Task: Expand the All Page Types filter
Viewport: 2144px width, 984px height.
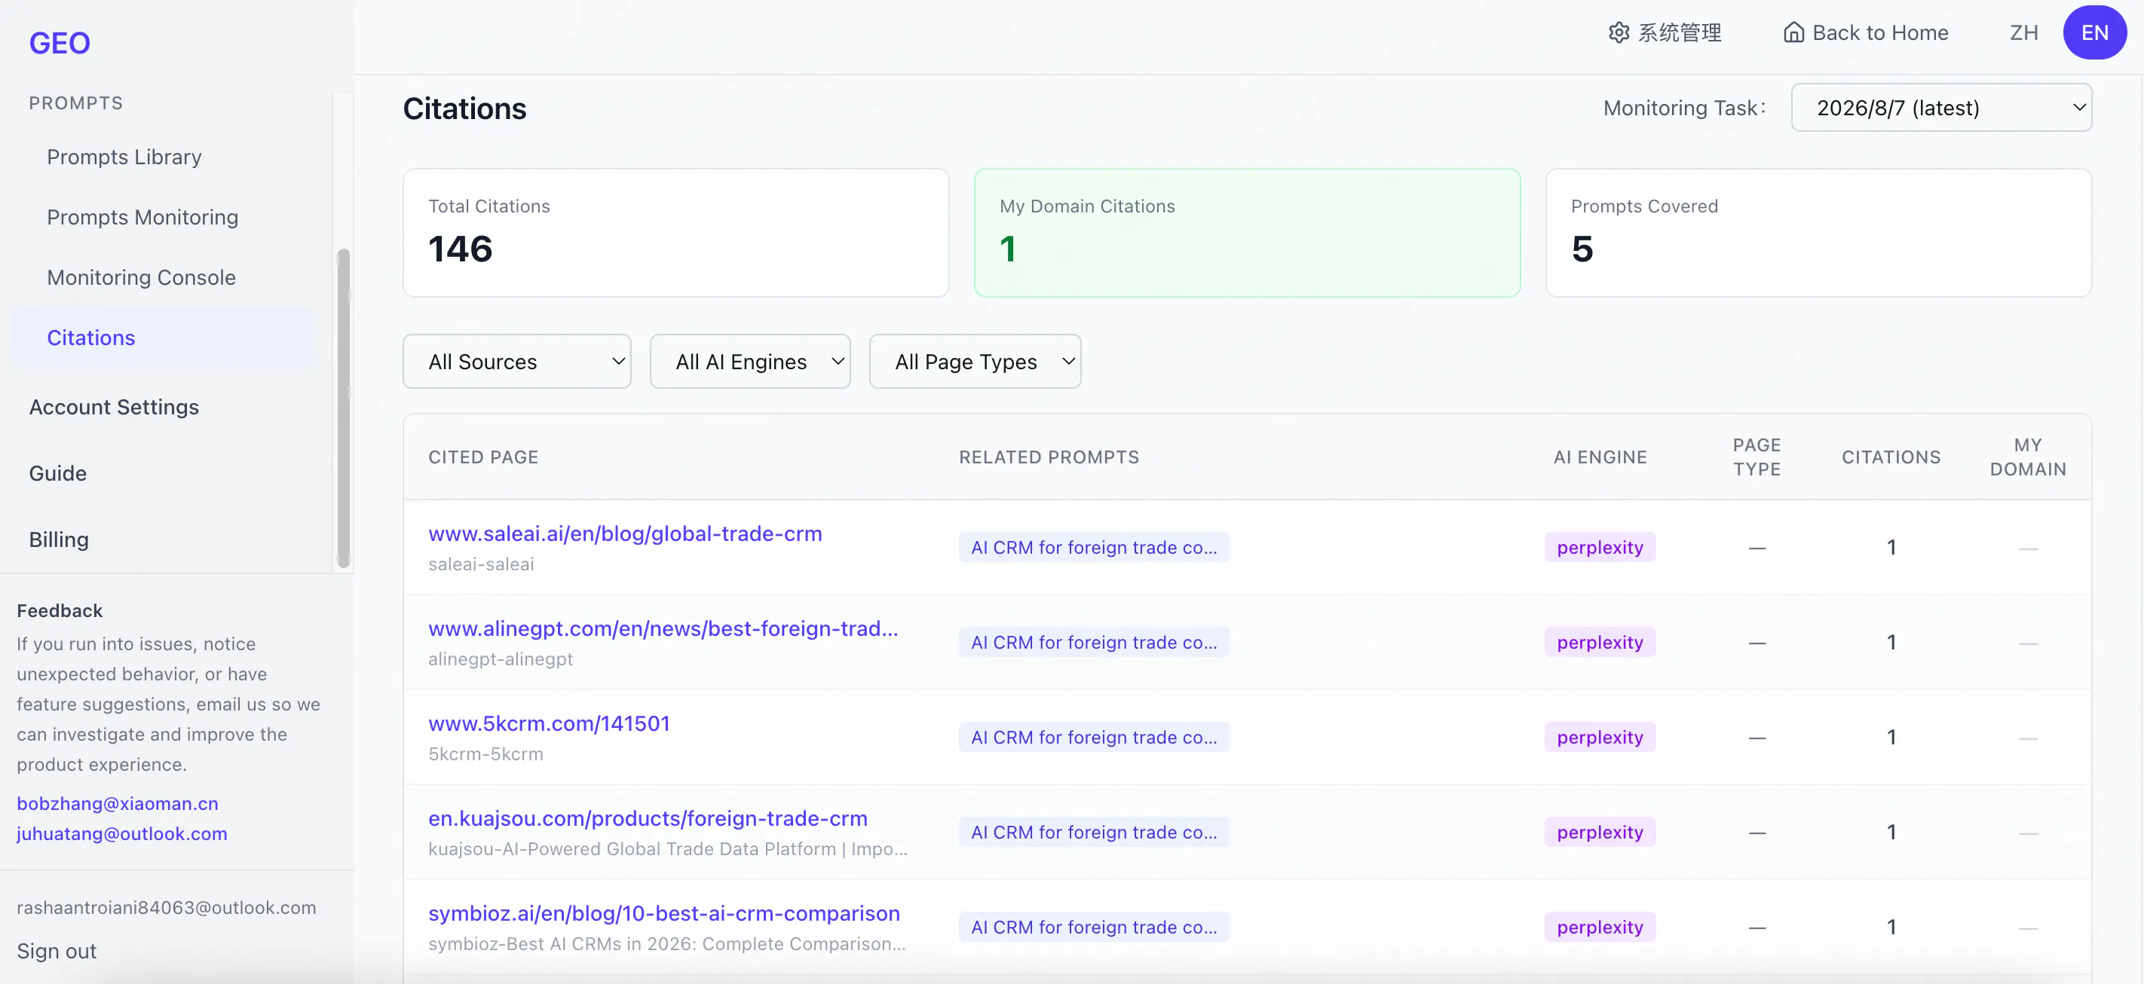Action: (x=975, y=362)
